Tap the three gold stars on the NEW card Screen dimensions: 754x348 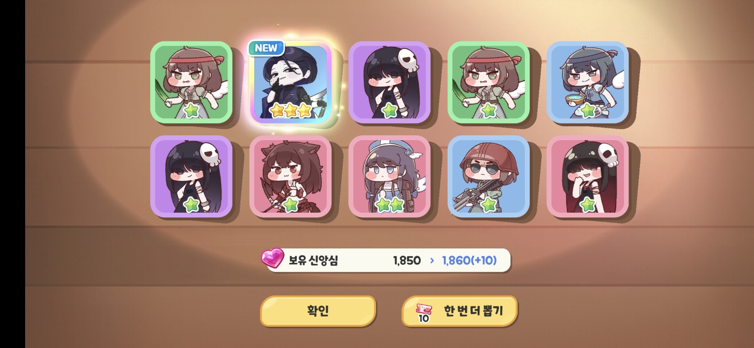pyautogui.click(x=290, y=111)
